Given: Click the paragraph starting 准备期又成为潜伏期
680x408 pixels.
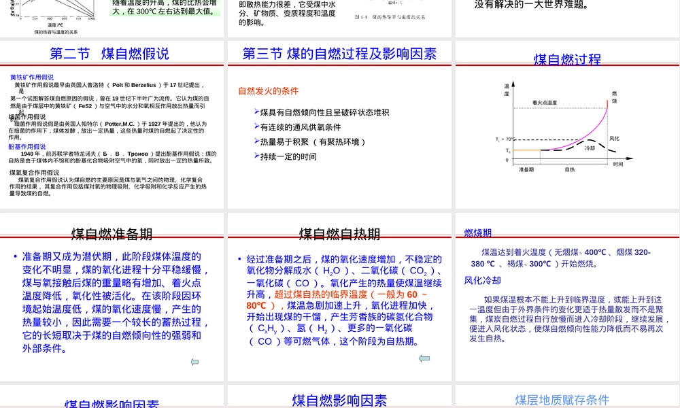Looking at the screenshot, I should [x=116, y=302].
